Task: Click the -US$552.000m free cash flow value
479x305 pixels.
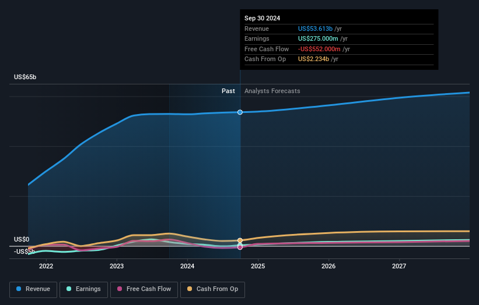Action: click(319, 49)
